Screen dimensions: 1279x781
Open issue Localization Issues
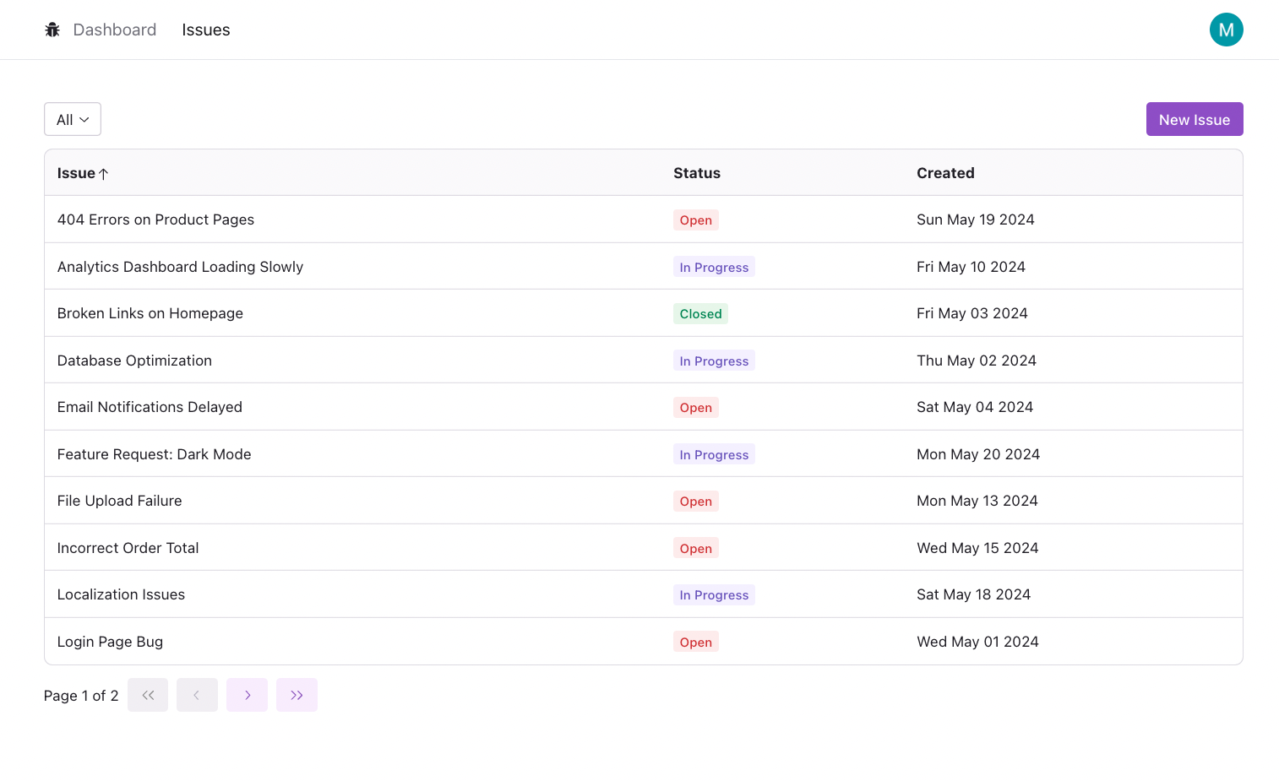121,594
